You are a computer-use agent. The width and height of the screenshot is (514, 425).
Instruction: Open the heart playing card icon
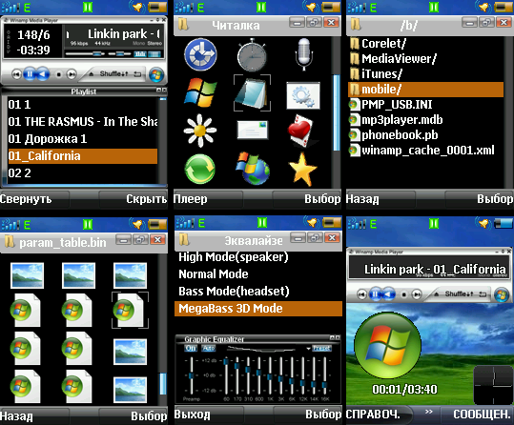[302, 131]
